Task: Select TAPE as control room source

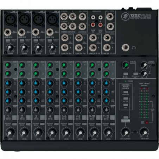Action: 126,105
